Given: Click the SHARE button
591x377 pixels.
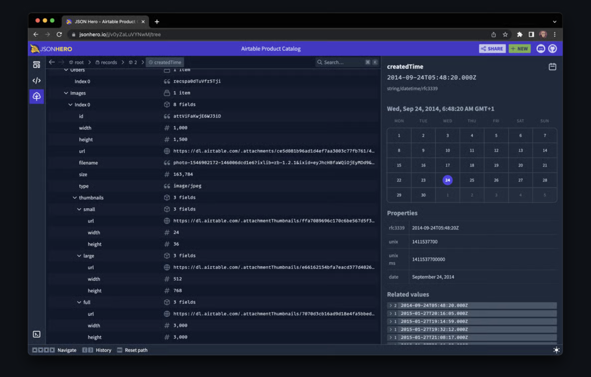Looking at the screenshot, I should (x=492, y=49).
